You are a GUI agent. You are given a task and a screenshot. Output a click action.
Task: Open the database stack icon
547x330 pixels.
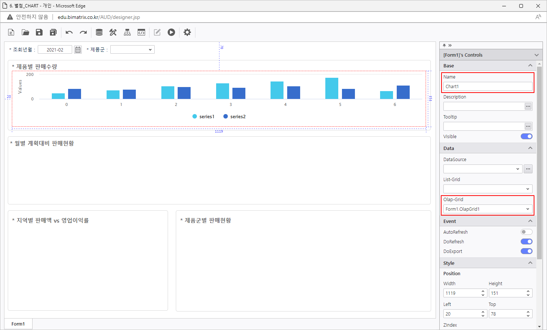(x=99, y=33)
